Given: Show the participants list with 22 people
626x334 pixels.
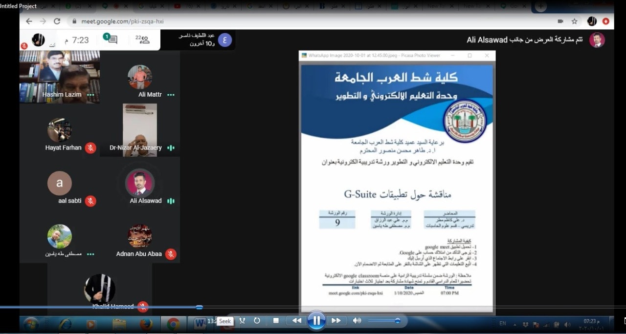Looking at the screenshot, I should pos(143,40).
